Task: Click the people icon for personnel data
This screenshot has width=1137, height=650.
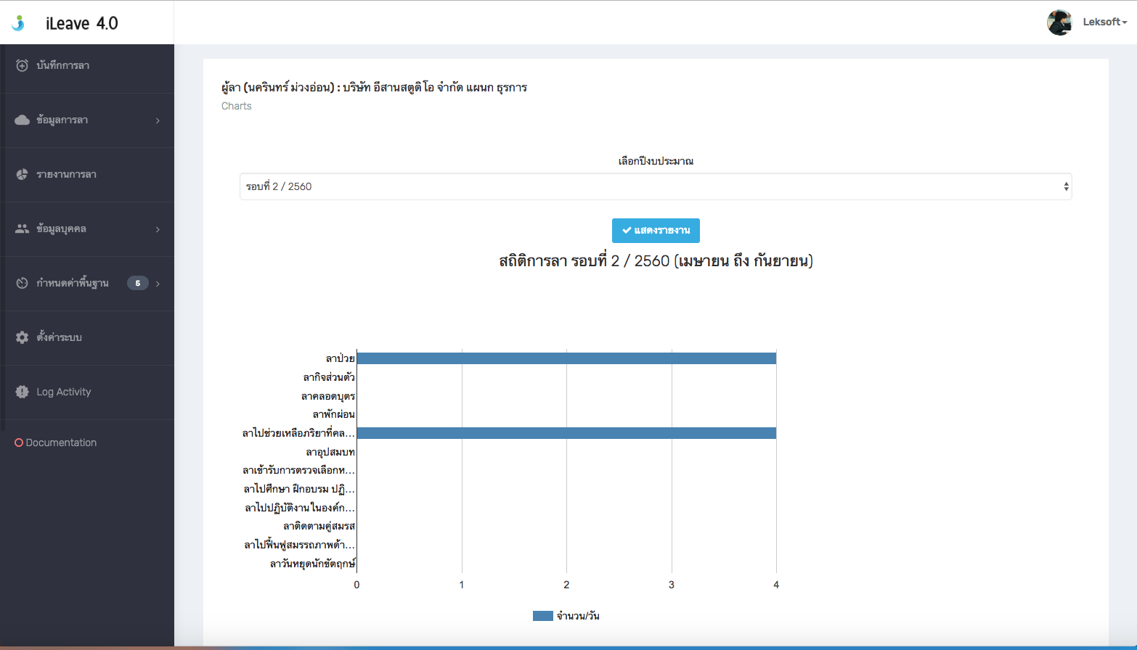Action: (x=22, y=229)
